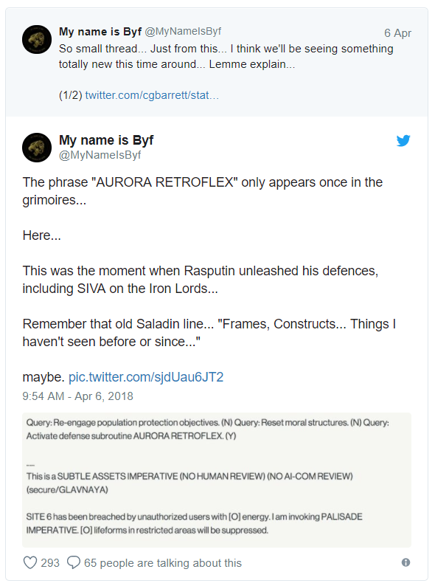The height and width of the screenshot is (586, 435).
Task: Click the 9:54 AM - Apr 6, 2018 timestamp
Action: pyautogui.click(x=77, y=396)
